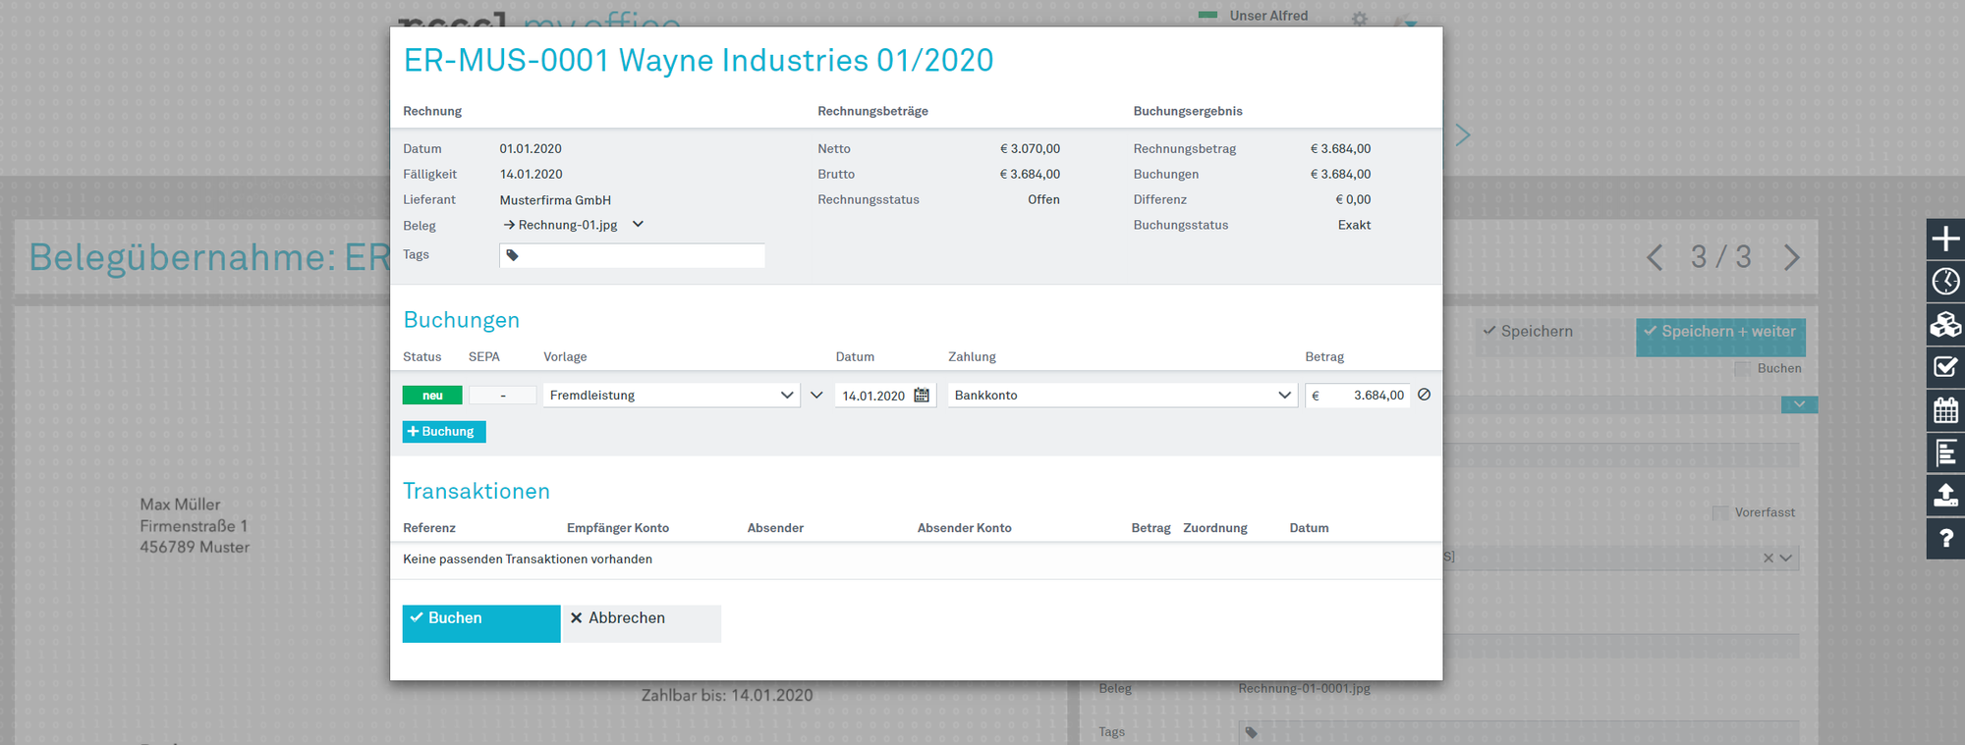Click the 3 / 3 page counter

1721,257
